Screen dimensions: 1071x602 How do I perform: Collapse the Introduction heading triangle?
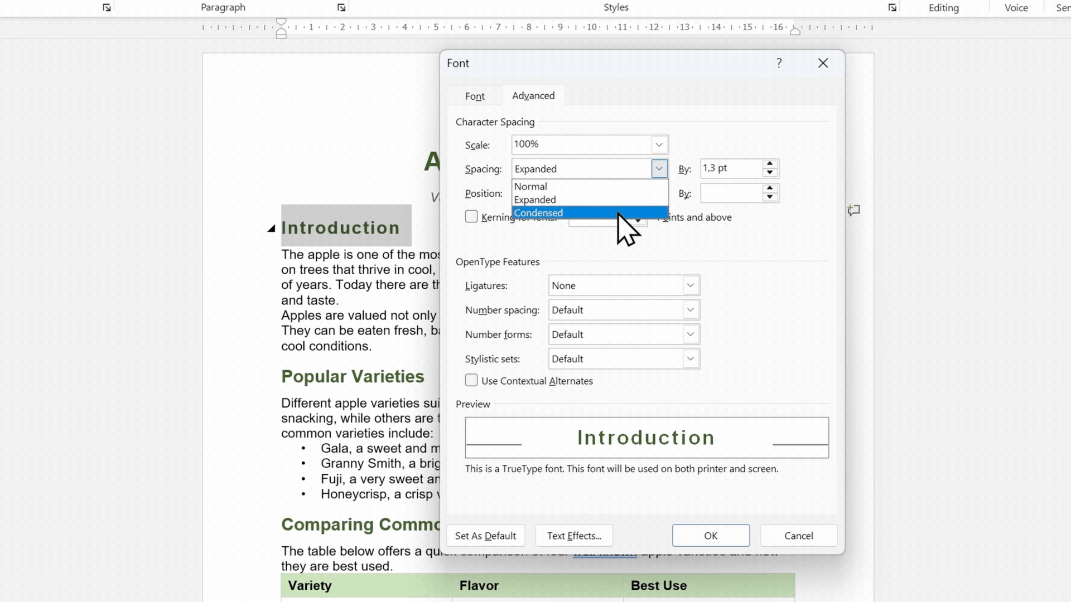tap(271, 229)
